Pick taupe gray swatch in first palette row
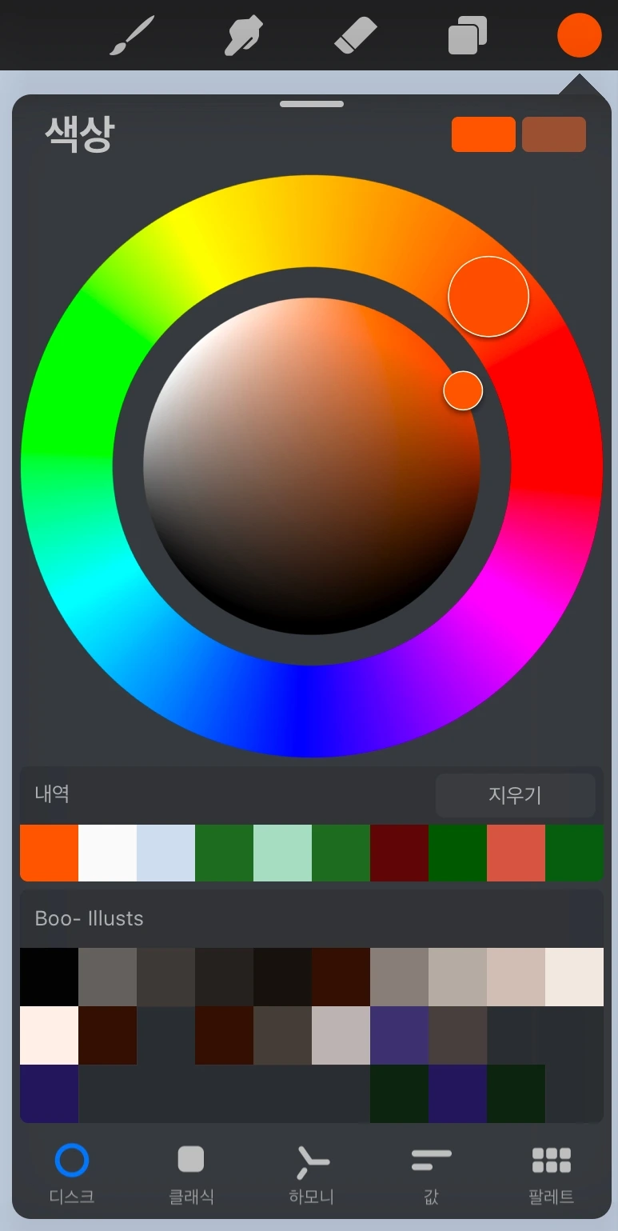This screenshot has height=1231, width=618. pos(399,977)
